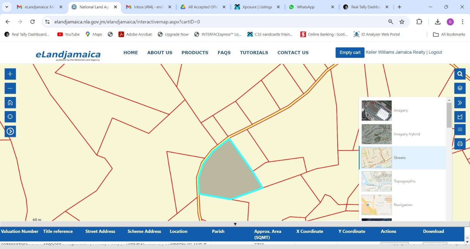Screen dimensions: 470x249
Task: Open the map search tool
Action: [x=460, y=74]
